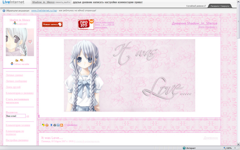Image resolution: width=240 pixels, height=150 pixels.
Task: Switch to the 'Раскрыть / Свернуть' tab
Action: point(220,6)
